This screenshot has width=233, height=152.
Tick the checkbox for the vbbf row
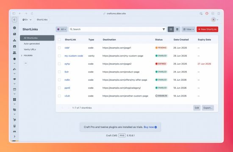(59, 48)
